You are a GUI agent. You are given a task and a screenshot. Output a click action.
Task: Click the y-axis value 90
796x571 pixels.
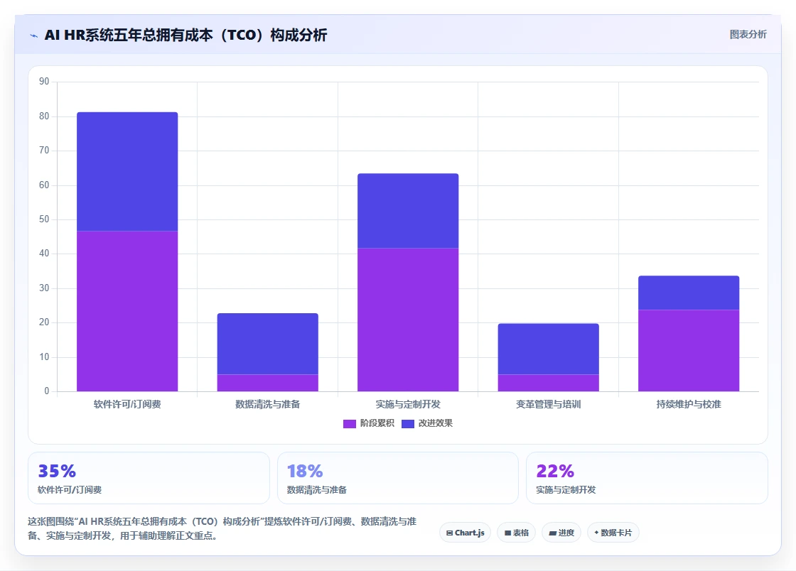[44, 82]
